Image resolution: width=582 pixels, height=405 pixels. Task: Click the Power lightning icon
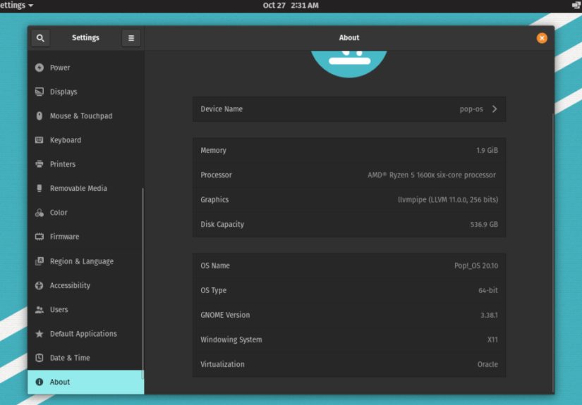pos(40,68)
